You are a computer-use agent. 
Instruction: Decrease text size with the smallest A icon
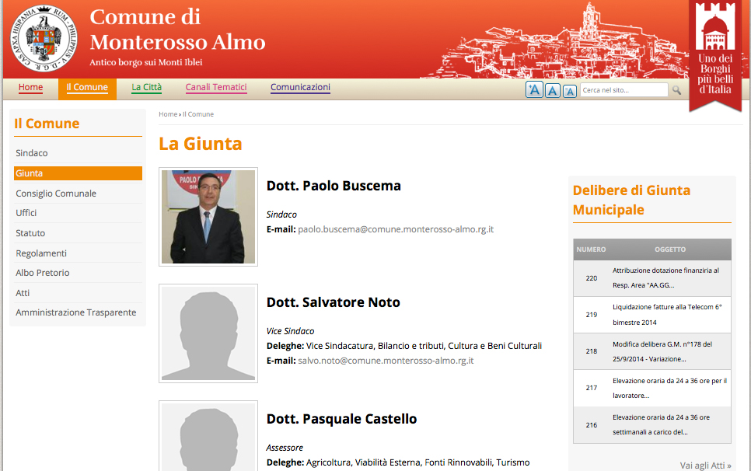coord(570,91)
